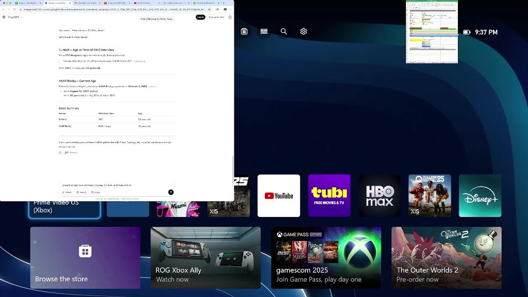Screen dimensions: 528x297
Task: Select the Prime Video US (Xbox) tile
Action: click(x=65, y=209)
